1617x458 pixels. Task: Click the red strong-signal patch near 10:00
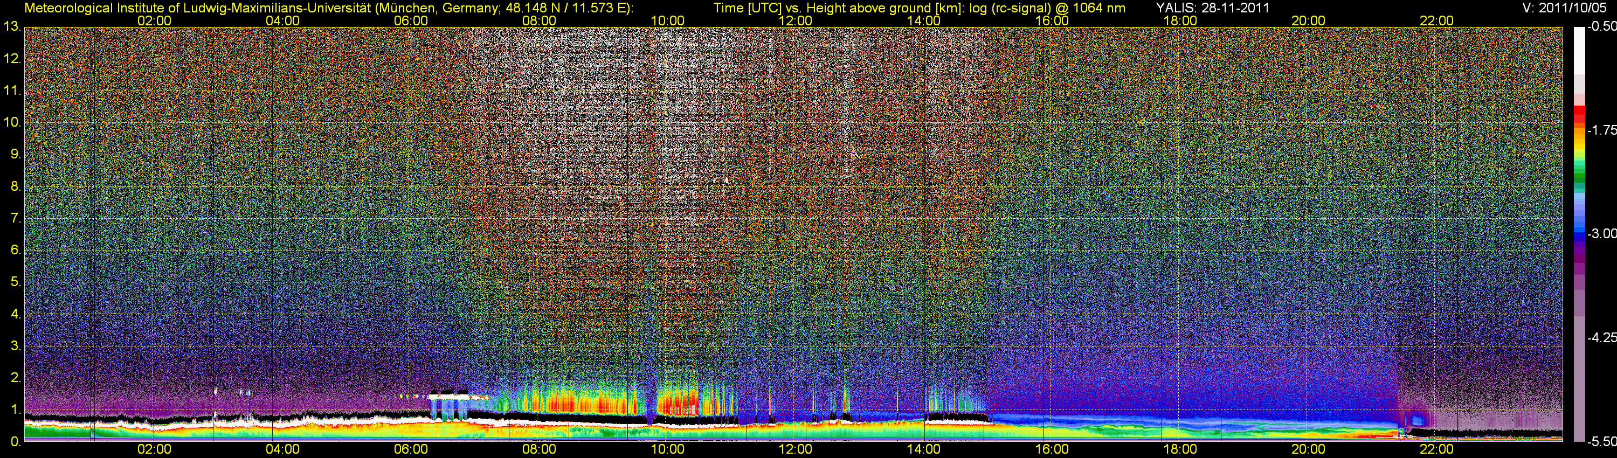point(676,401)
